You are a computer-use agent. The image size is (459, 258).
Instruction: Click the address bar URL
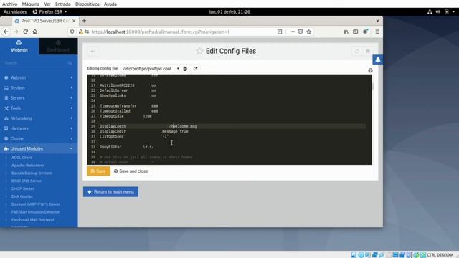click(x=161, y=32)
